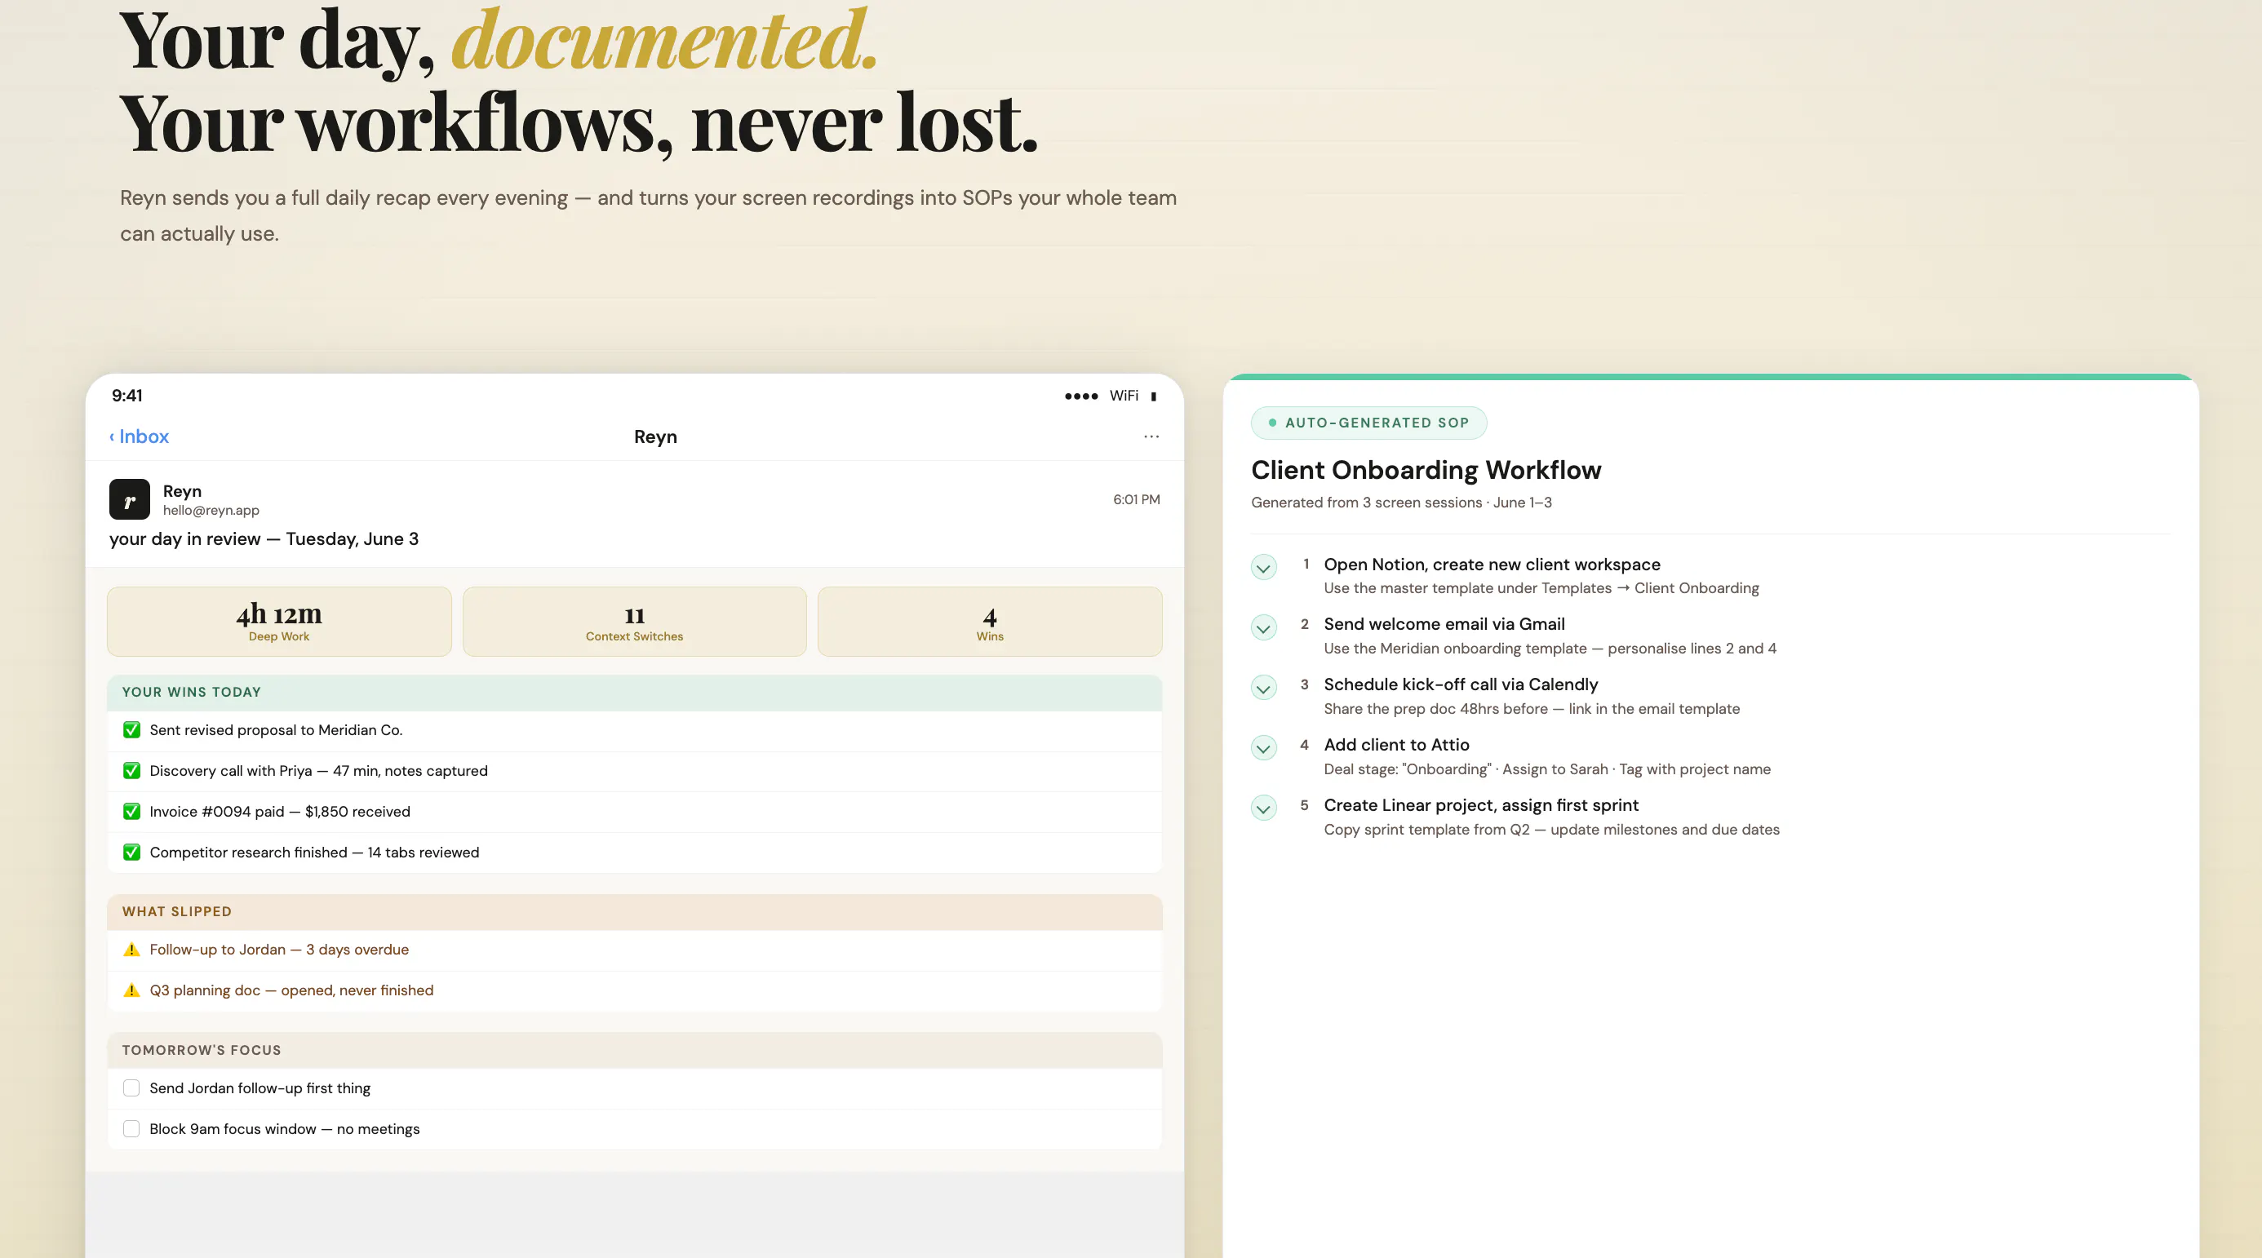This screenshot has width=2262, height=1258.
Task: Select the 4h 12m Deep Work card
Action: coord(279,622)
